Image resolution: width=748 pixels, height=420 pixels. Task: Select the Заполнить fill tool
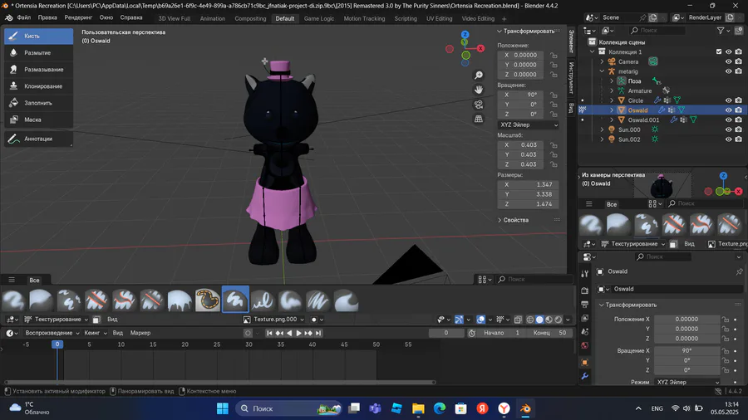click(x=38, y=103)
